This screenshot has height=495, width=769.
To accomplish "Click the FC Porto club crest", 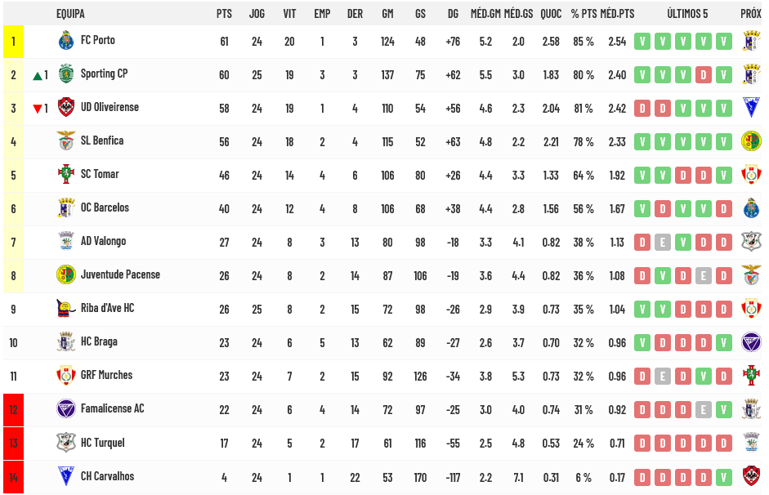I will (x=65, y=41).
